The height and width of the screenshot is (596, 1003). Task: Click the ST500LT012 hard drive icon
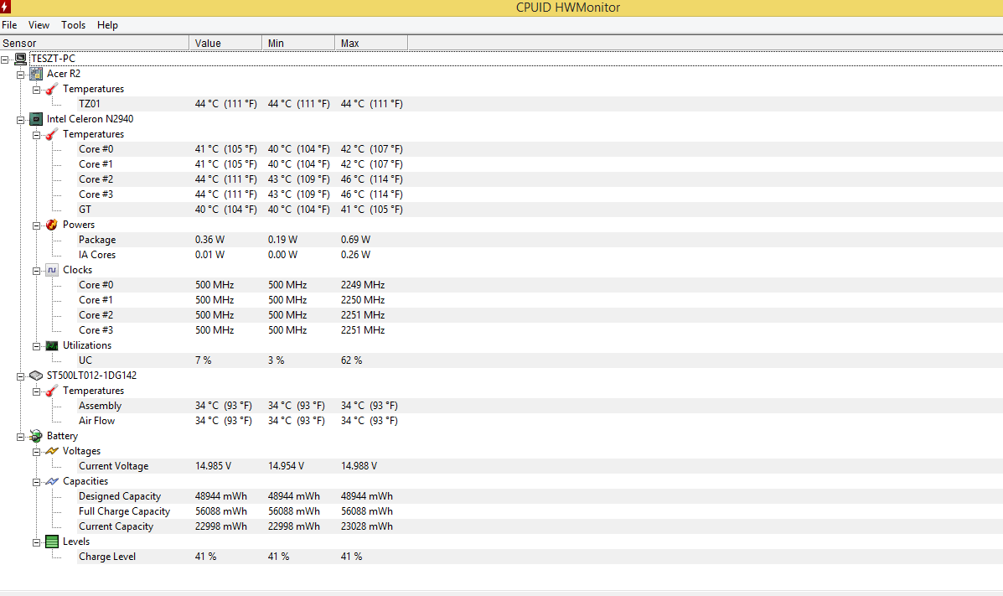36,376
